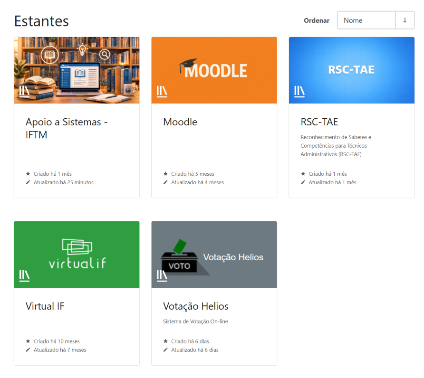
Task: Click star icon beside 'Criado há 5 meses'
Action: [165, 174]
